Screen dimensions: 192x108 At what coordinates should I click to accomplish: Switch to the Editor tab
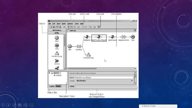click(x=72, y=86)
